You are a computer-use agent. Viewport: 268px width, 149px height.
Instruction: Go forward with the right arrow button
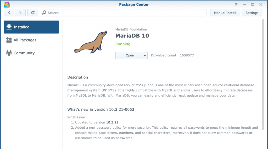click(x=20, y=13)
